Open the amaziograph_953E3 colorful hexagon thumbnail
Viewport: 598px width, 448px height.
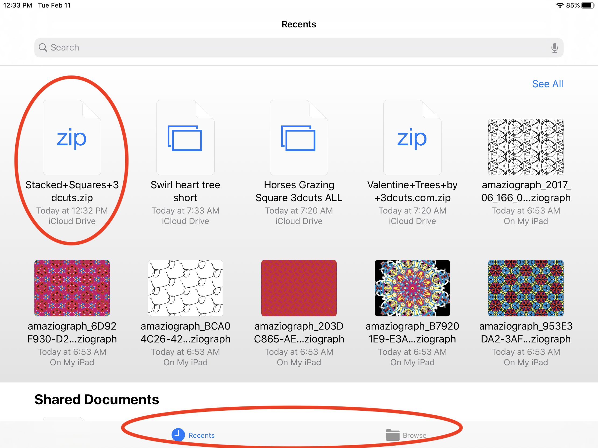(526, 288)
